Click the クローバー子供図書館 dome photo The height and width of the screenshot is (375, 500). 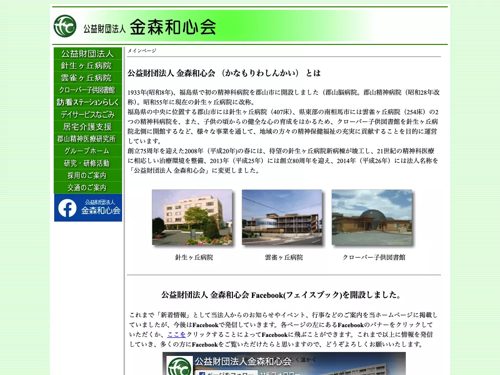coord(372,217)
